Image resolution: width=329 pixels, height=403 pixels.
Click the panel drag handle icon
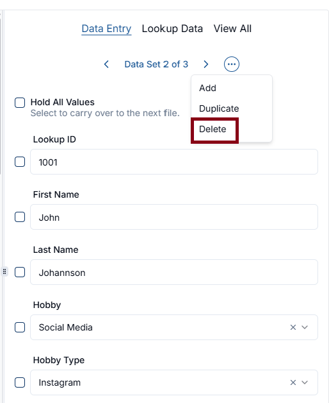coord(4,271)
